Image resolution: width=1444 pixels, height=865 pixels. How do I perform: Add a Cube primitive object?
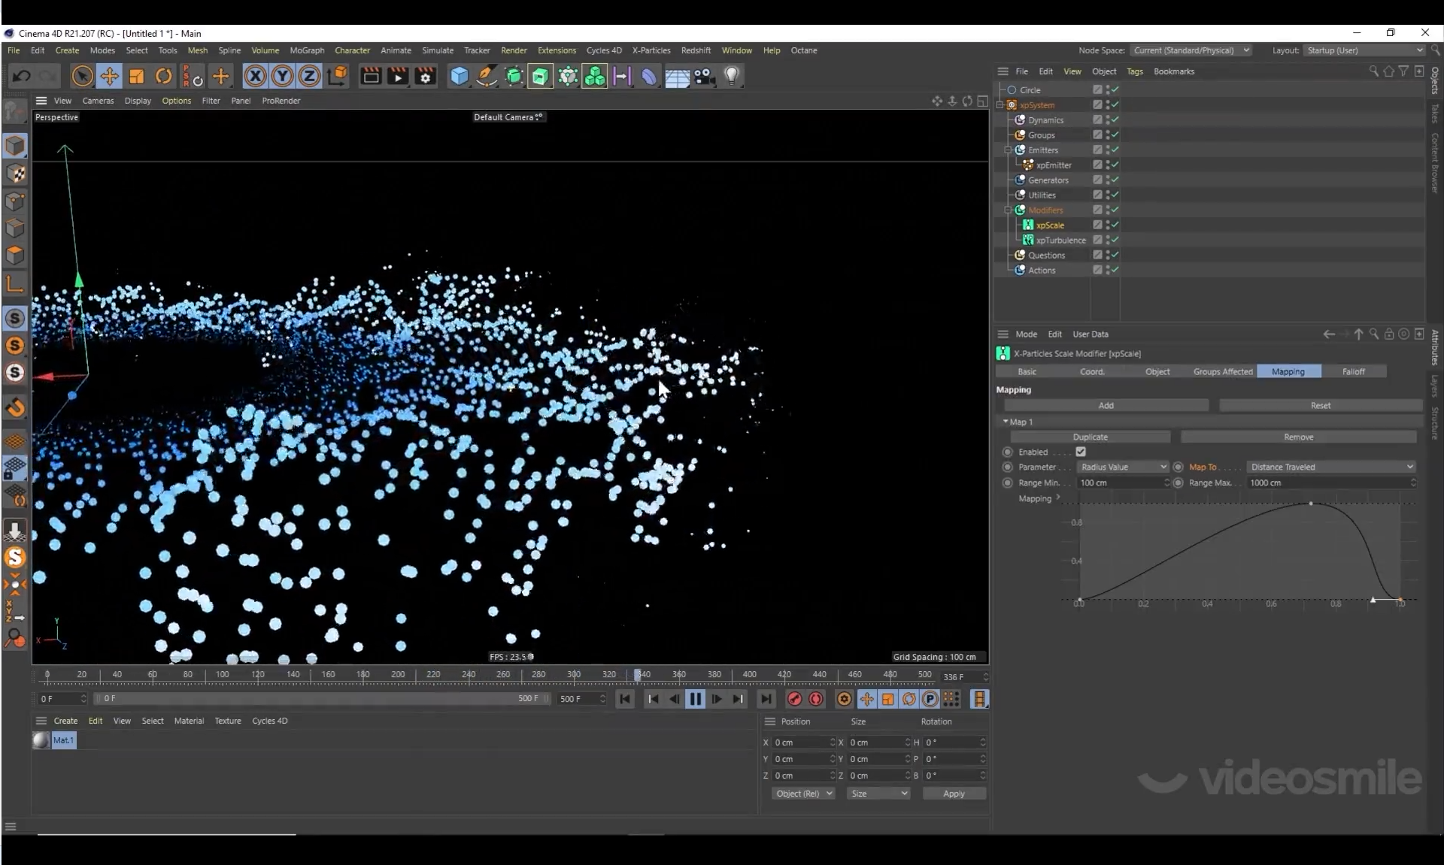click(x=459, y=76)
